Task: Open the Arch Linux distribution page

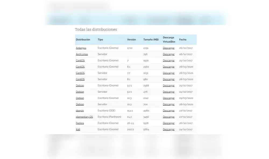Action: coord(82,54)
